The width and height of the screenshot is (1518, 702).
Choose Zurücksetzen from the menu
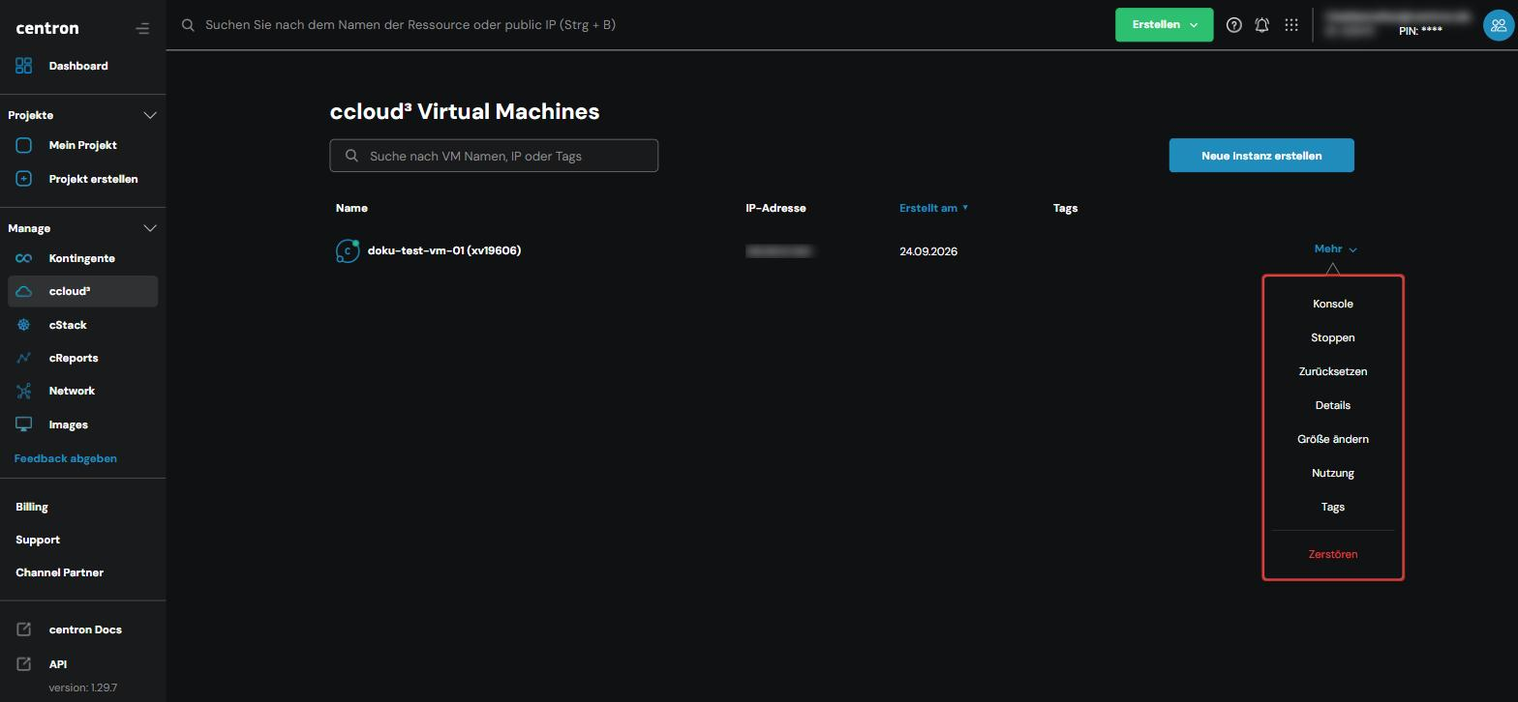coord(1333,371)
